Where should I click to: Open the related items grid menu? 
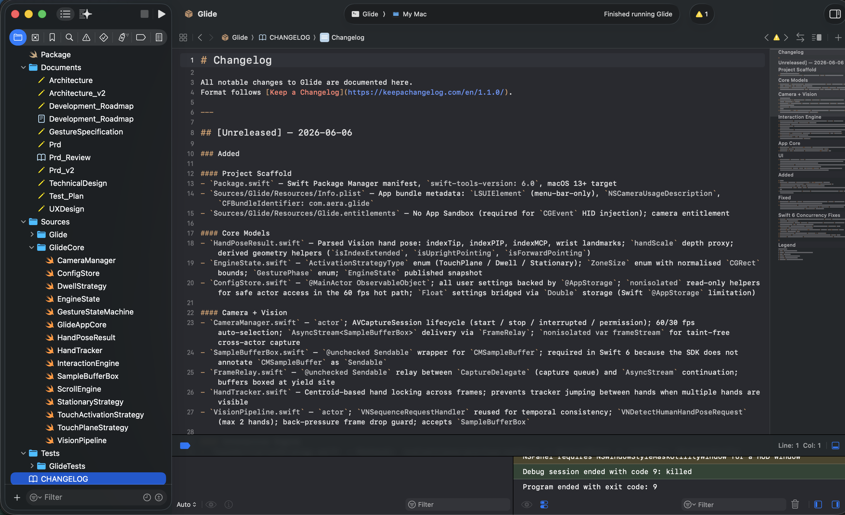tap(183, 37)
